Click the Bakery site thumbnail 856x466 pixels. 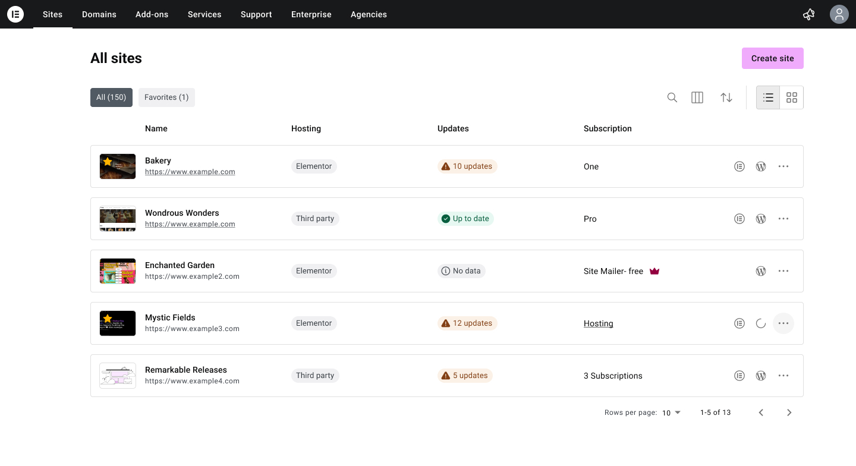pyautogui.click(x=118, y=166)
